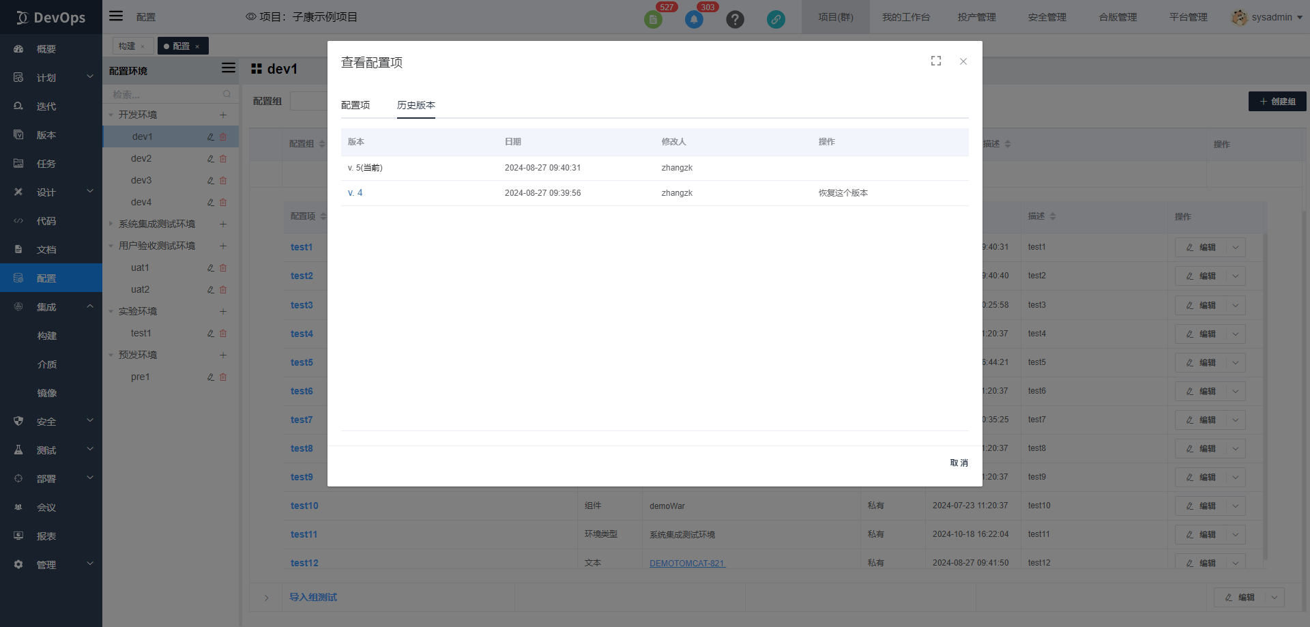The image size is (1310, 627).
Task: Click the fullscreen icon in dialog header
Action: pos(936,61)
